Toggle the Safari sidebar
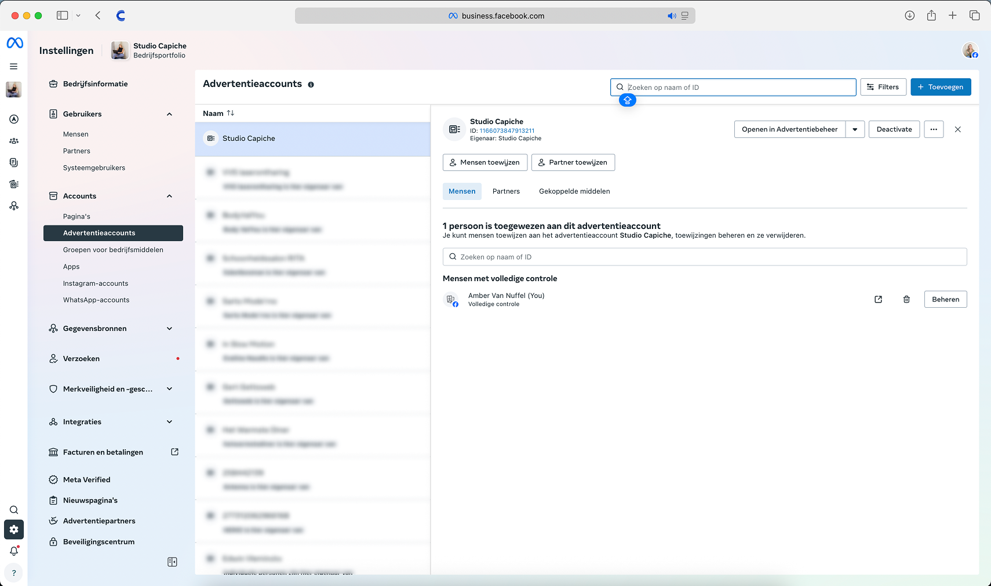Image resolution: width=991 pixels, height=586 pixels. [62, 16]
